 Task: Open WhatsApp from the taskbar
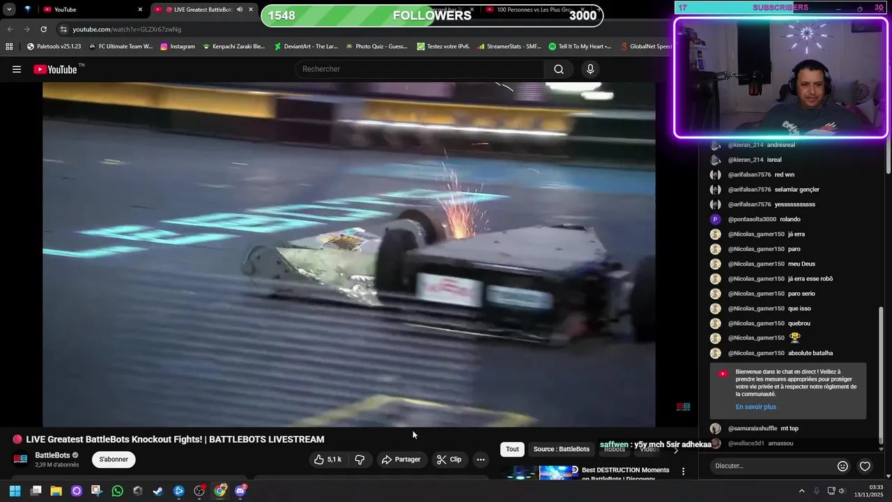pos(117,491)
